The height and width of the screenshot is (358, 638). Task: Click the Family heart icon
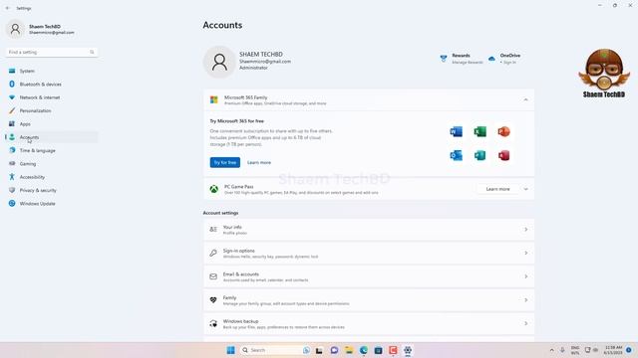[213, 300]
